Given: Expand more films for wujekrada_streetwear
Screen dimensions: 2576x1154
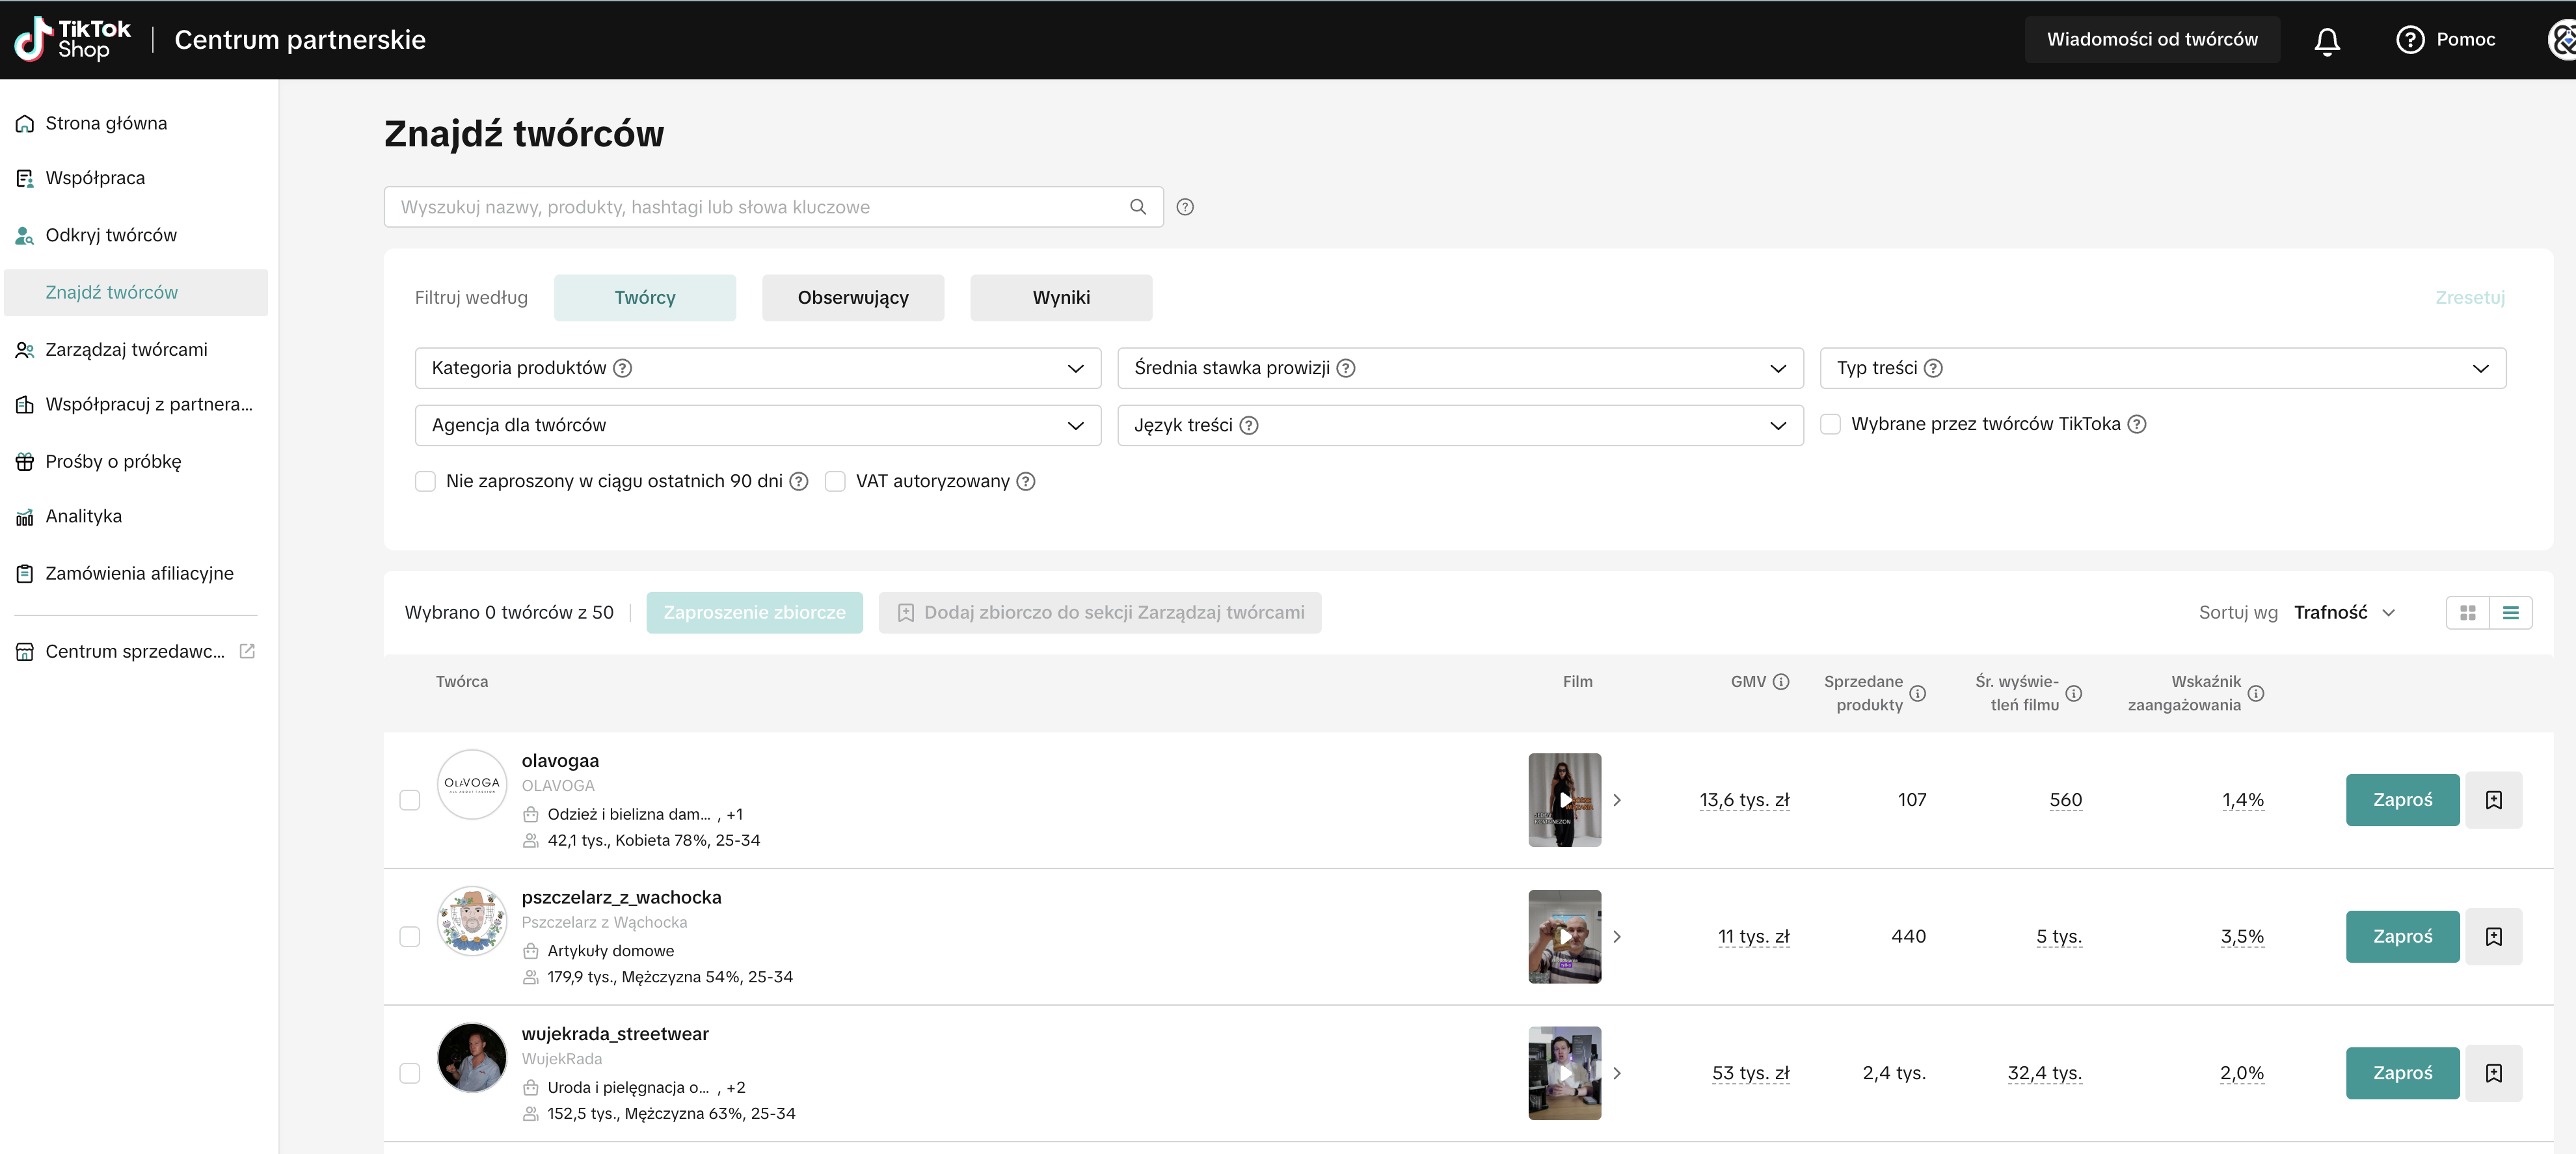Looking at the screenshot, I should [x=1617, y=1073].
